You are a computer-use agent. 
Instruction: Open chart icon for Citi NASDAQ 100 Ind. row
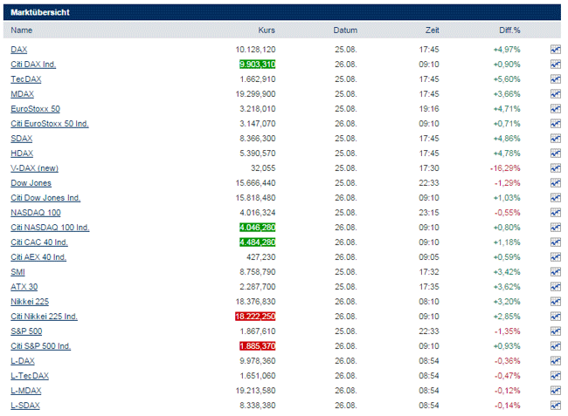pos(555,228)
